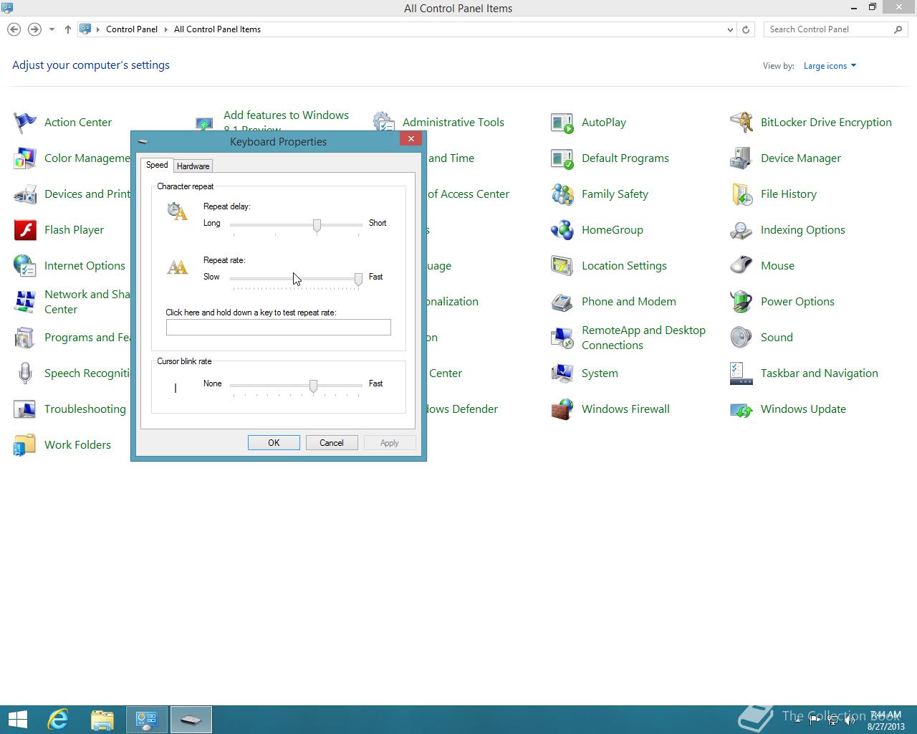
Task: Open the Programs and Features icon
Action: (x=25, y=338)
